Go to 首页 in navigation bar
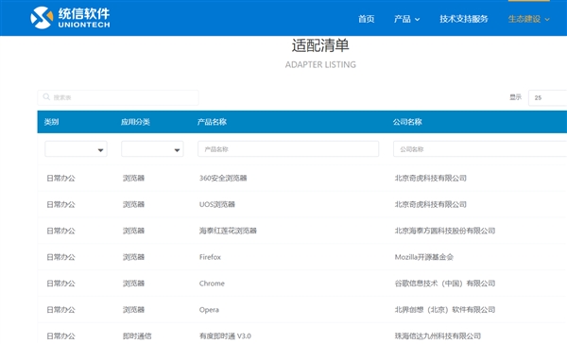This screenshot has height=344, width=567. (x=366, y=19)
